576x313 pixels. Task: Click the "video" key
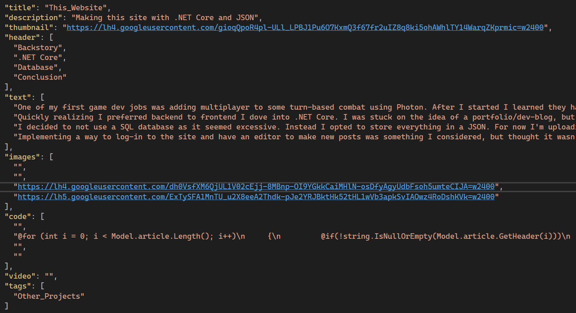(x=20, y=276)
